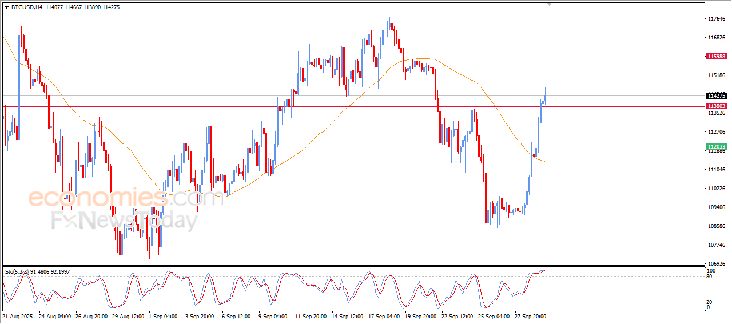This screenshot has width=732, height=324.
Task: Click the triangle icon beside BTCUSD,H4 title
Action: click(7, 7)
